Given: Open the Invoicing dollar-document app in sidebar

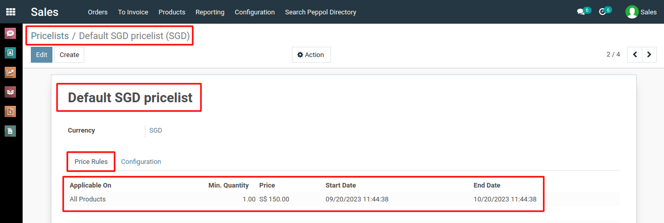Looking at the screenshot, I should (x=10, y=112).
